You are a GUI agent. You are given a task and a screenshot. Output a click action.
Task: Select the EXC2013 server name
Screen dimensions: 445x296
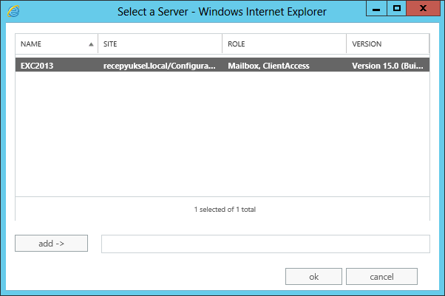[x=37, y=66]
